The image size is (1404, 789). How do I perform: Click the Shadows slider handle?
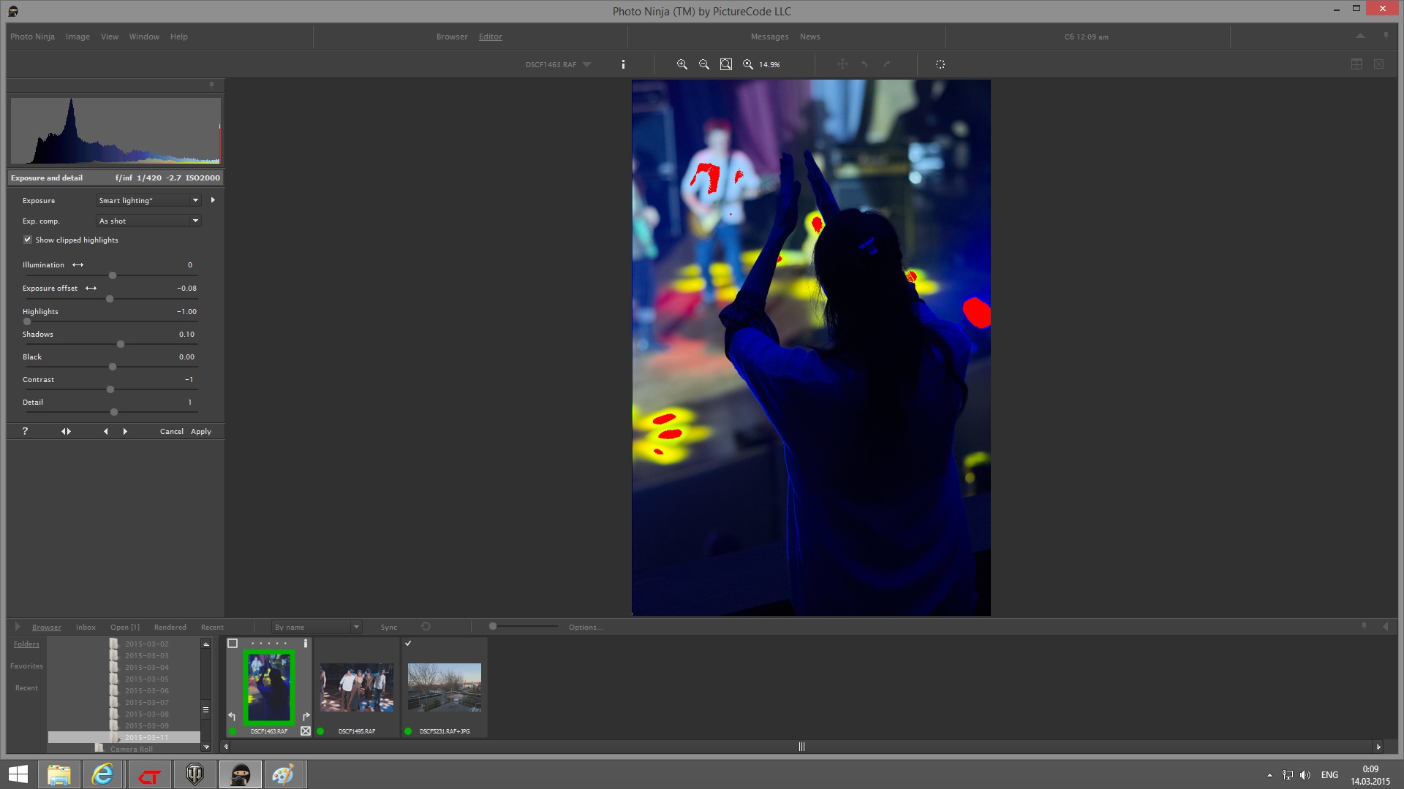tap(121, 344)
